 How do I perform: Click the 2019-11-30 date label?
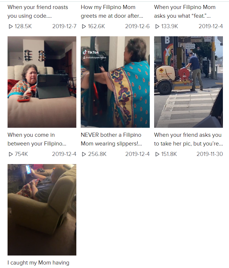tap(210, 154)
